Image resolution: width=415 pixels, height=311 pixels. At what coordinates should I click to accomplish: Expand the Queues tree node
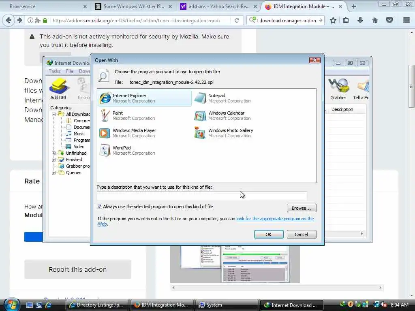[54, 173]
